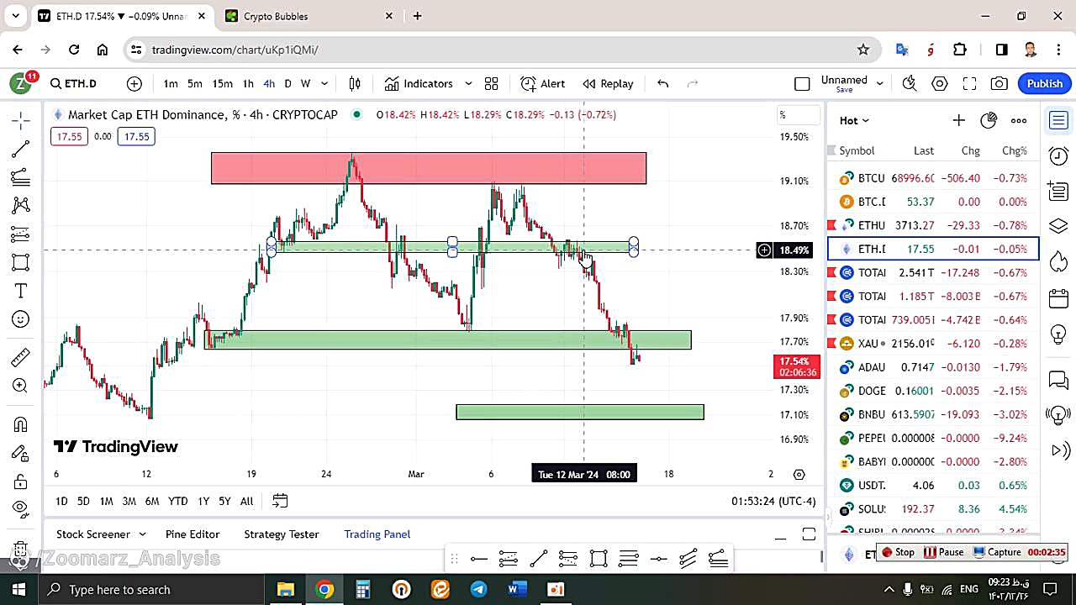Viewport: 1076px width, 605px height.
Task: Select the Text annotation tool
Action: [x=21, y=291]
